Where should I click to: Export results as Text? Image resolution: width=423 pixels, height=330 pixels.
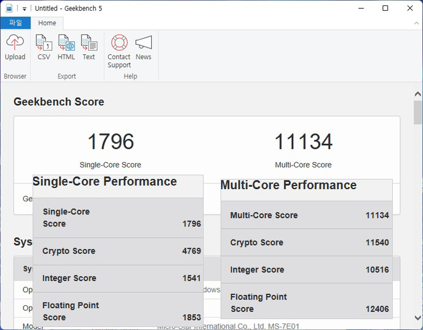(89, 48)
